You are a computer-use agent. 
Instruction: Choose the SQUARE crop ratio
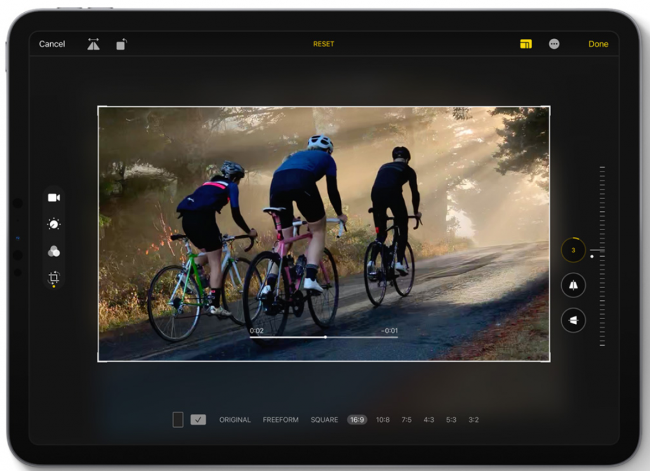point(324,420)
